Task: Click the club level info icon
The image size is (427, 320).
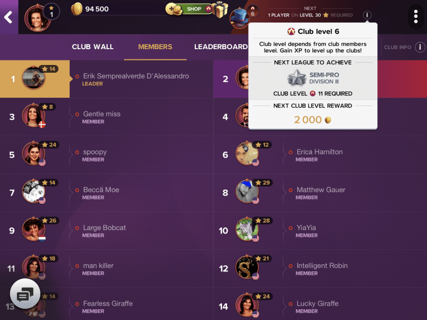Action: tap(367, 15)
